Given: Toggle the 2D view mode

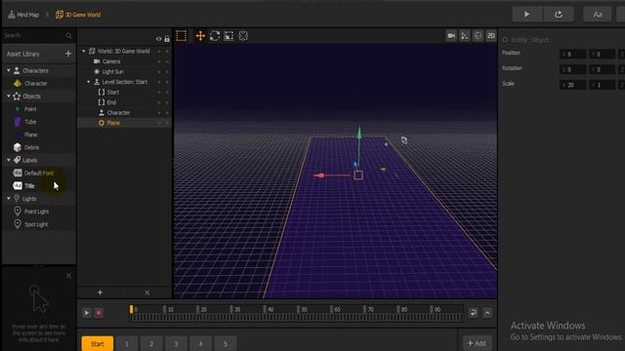Looking at the screenshot, I should (x=491, y=36).
